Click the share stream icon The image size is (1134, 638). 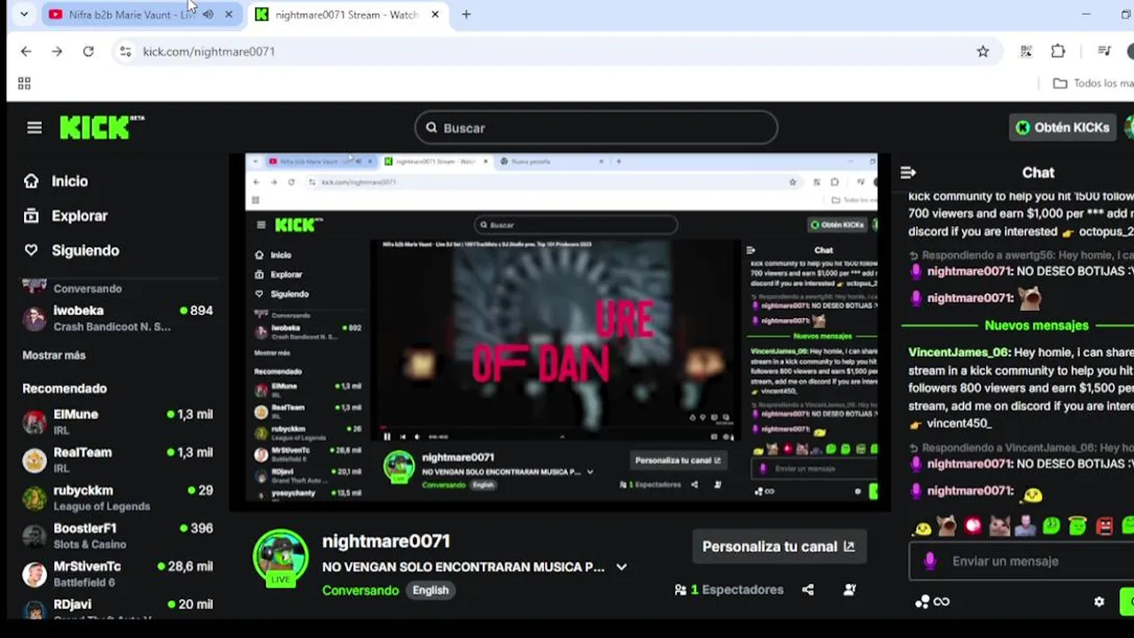808,589
